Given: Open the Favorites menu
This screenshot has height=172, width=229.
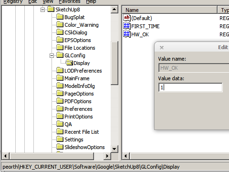Looking at the screenshot, I should 70,1.
